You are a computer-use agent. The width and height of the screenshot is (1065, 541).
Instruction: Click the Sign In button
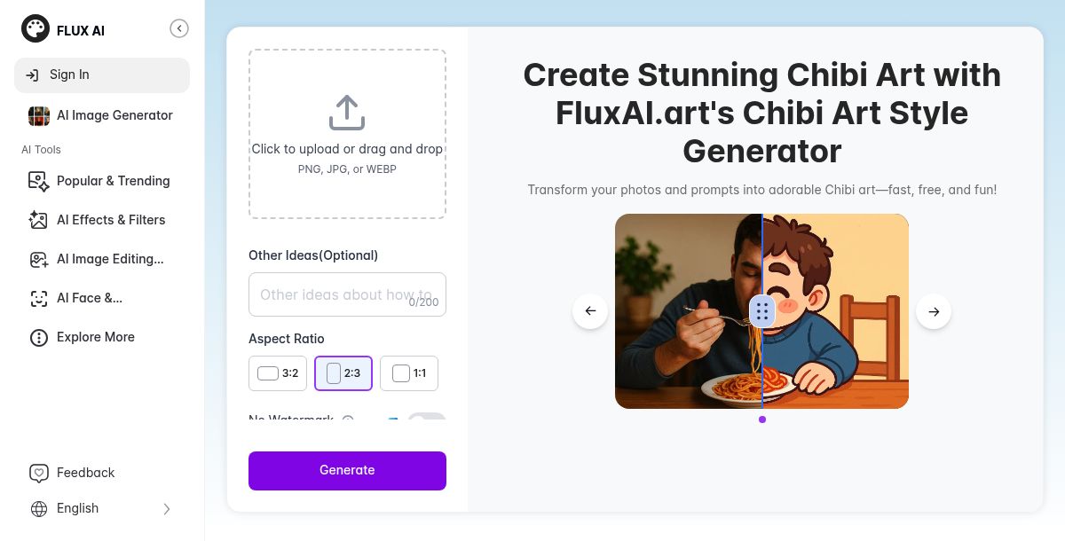coord(102,75)
